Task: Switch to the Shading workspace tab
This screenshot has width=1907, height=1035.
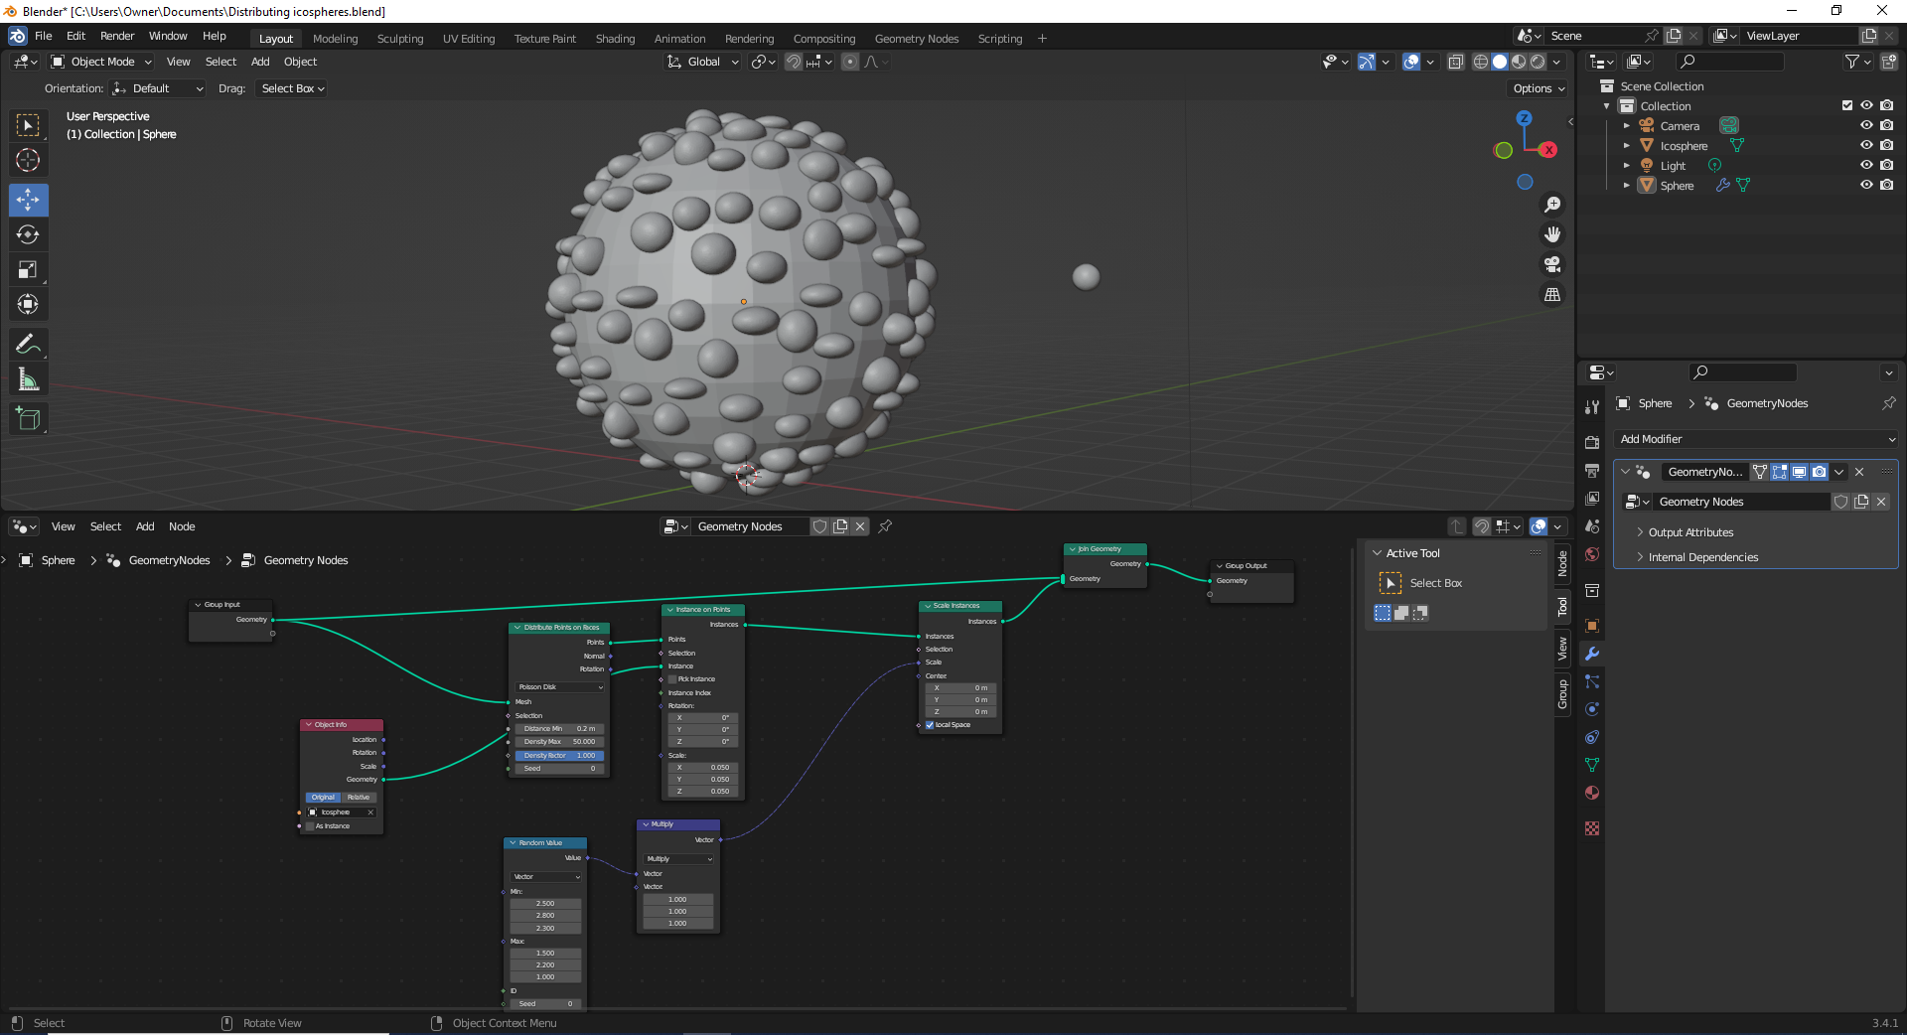Action: pos(615,39)
